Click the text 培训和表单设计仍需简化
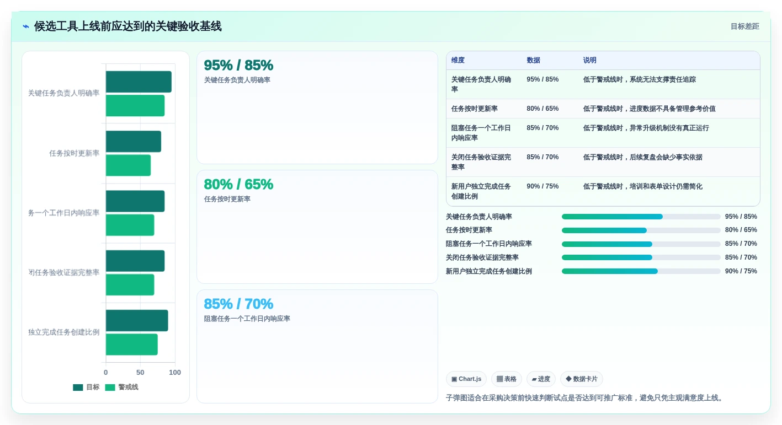Viewport: 782px width, 425px height. click(x=666, y=186)
